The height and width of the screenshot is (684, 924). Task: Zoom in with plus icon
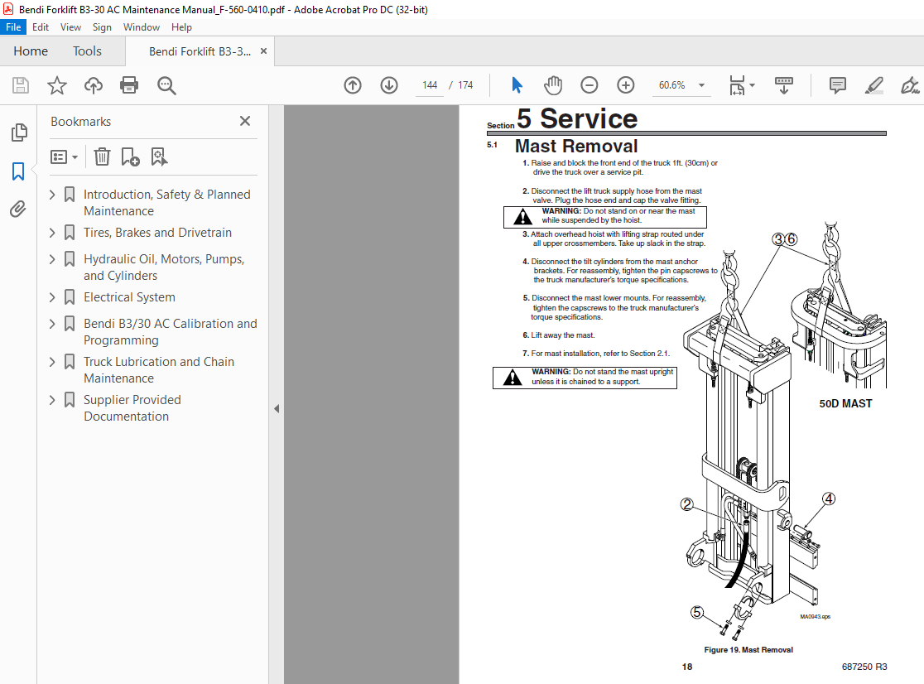625,85
